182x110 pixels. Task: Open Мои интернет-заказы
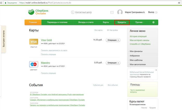tap(139, 40)
